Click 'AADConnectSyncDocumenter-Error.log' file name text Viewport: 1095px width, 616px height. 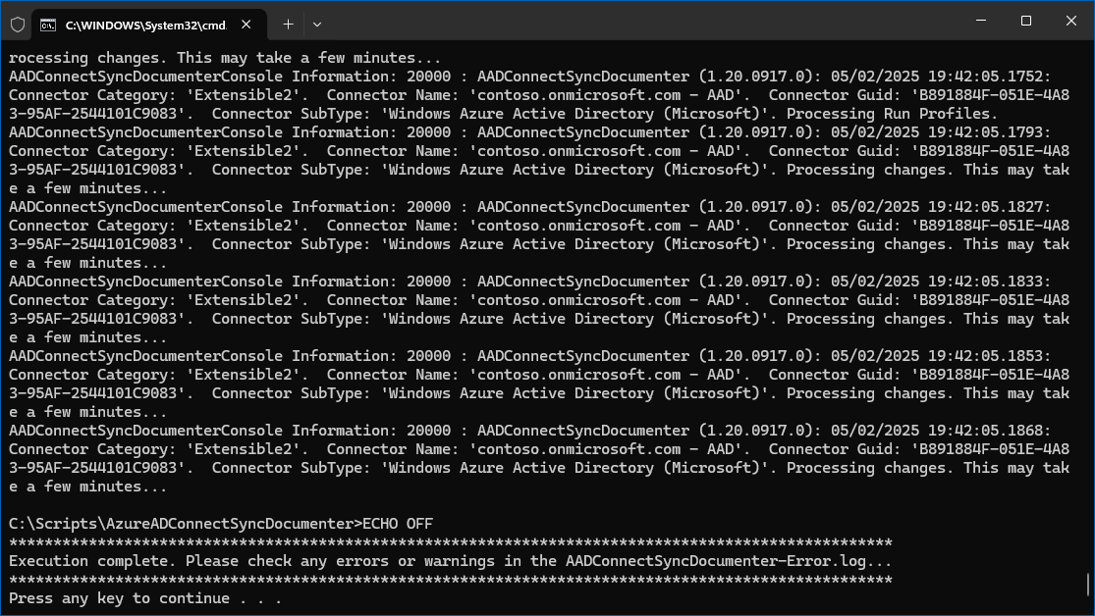pyautogui.click(x=716, y=561)
